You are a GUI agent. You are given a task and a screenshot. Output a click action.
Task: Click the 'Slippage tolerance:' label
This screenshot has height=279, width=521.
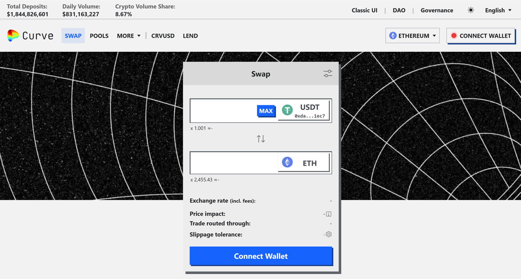click(216, 234)
